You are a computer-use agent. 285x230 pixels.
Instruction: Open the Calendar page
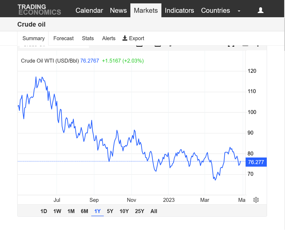pos(89,10)
